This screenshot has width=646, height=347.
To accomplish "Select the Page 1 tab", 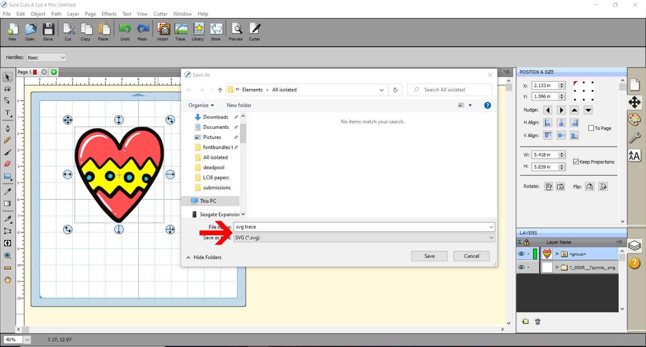I will click(x=24, y=72).
